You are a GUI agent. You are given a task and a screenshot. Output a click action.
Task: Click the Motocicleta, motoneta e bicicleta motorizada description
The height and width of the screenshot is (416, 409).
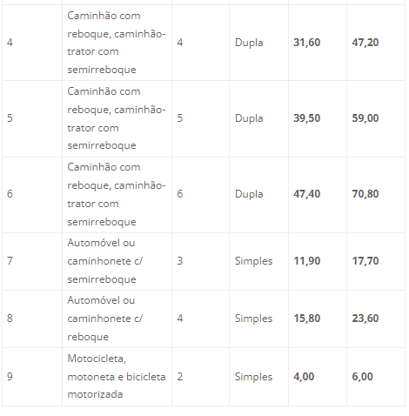coord(117,377)
